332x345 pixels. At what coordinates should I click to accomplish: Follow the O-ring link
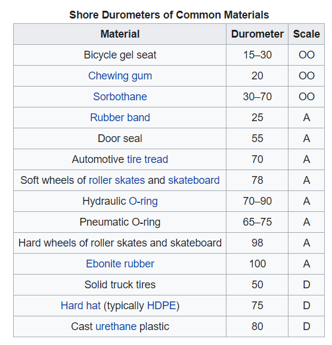point(143,201)
